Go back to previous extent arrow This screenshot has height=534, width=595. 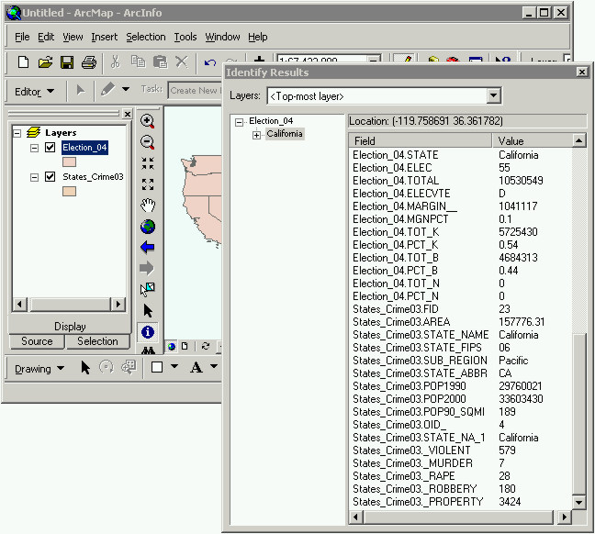(x=147, y=248)
